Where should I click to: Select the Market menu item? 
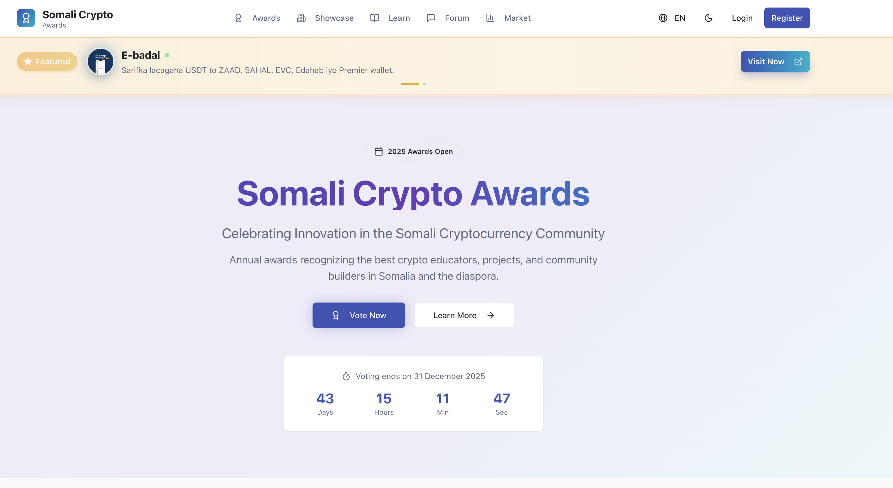517,18
